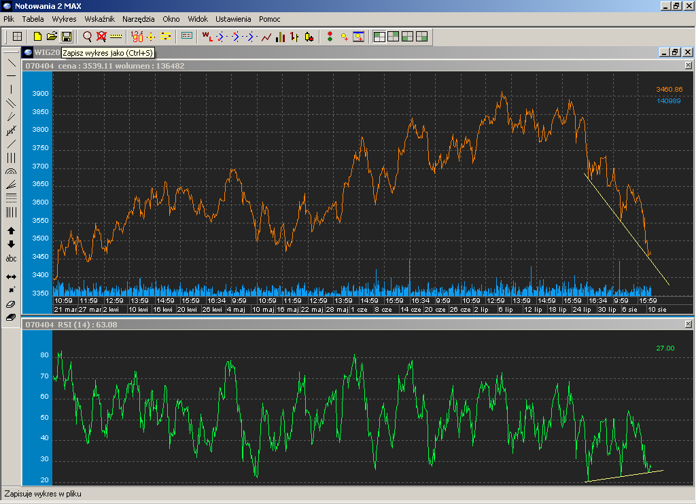This screenshot has width=696, height=504.
Task: Open the Narzędzia menu
Action: point(139,19)
